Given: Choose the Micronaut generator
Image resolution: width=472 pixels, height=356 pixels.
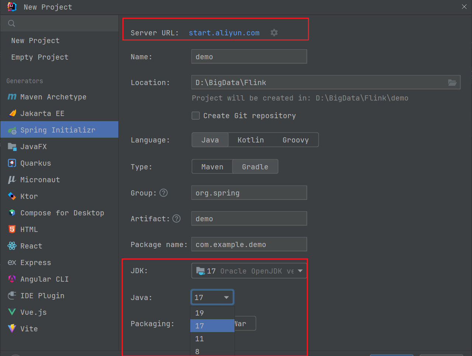Looking at the screenshot, I should pyautogui.click(x=59, y=180).
